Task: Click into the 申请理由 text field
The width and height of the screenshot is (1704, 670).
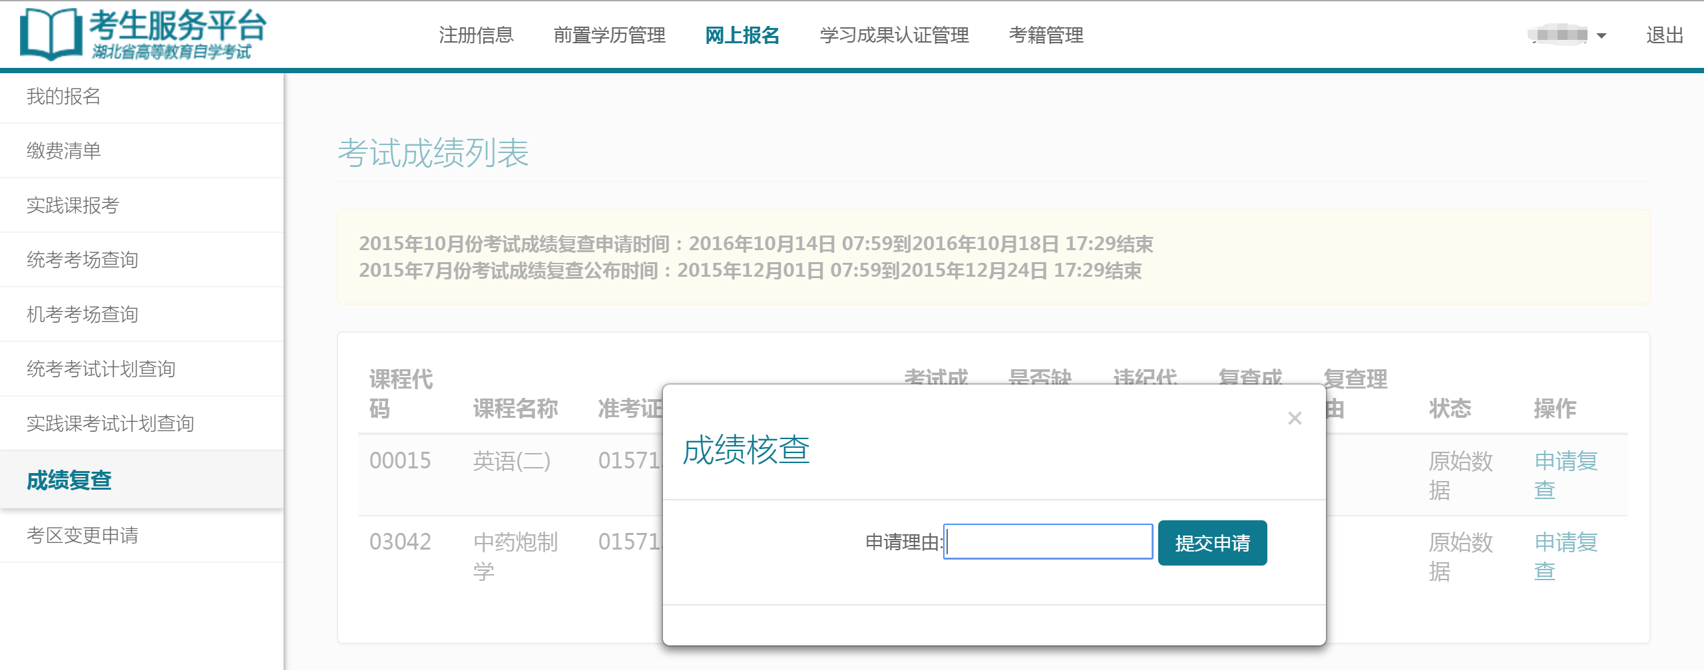Action: point(1048,542)
